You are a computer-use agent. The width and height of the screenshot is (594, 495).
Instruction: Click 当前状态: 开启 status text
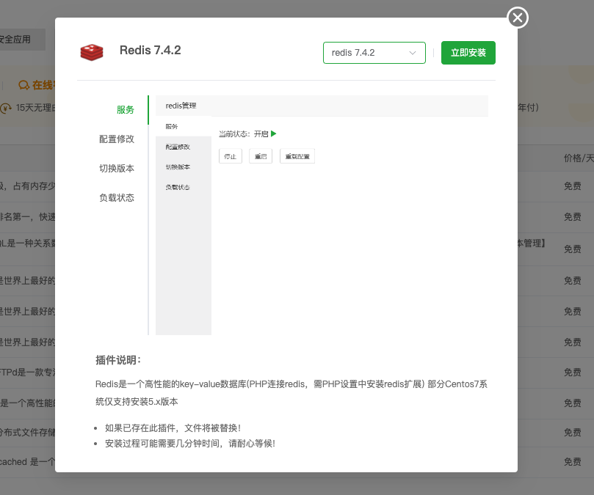[x=244, y=133]
